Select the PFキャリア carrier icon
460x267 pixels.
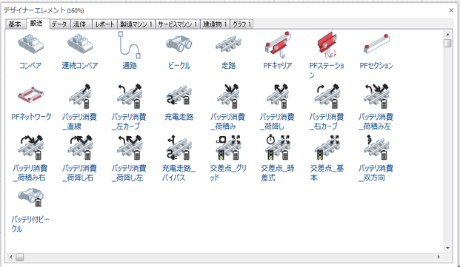point(278,44)
